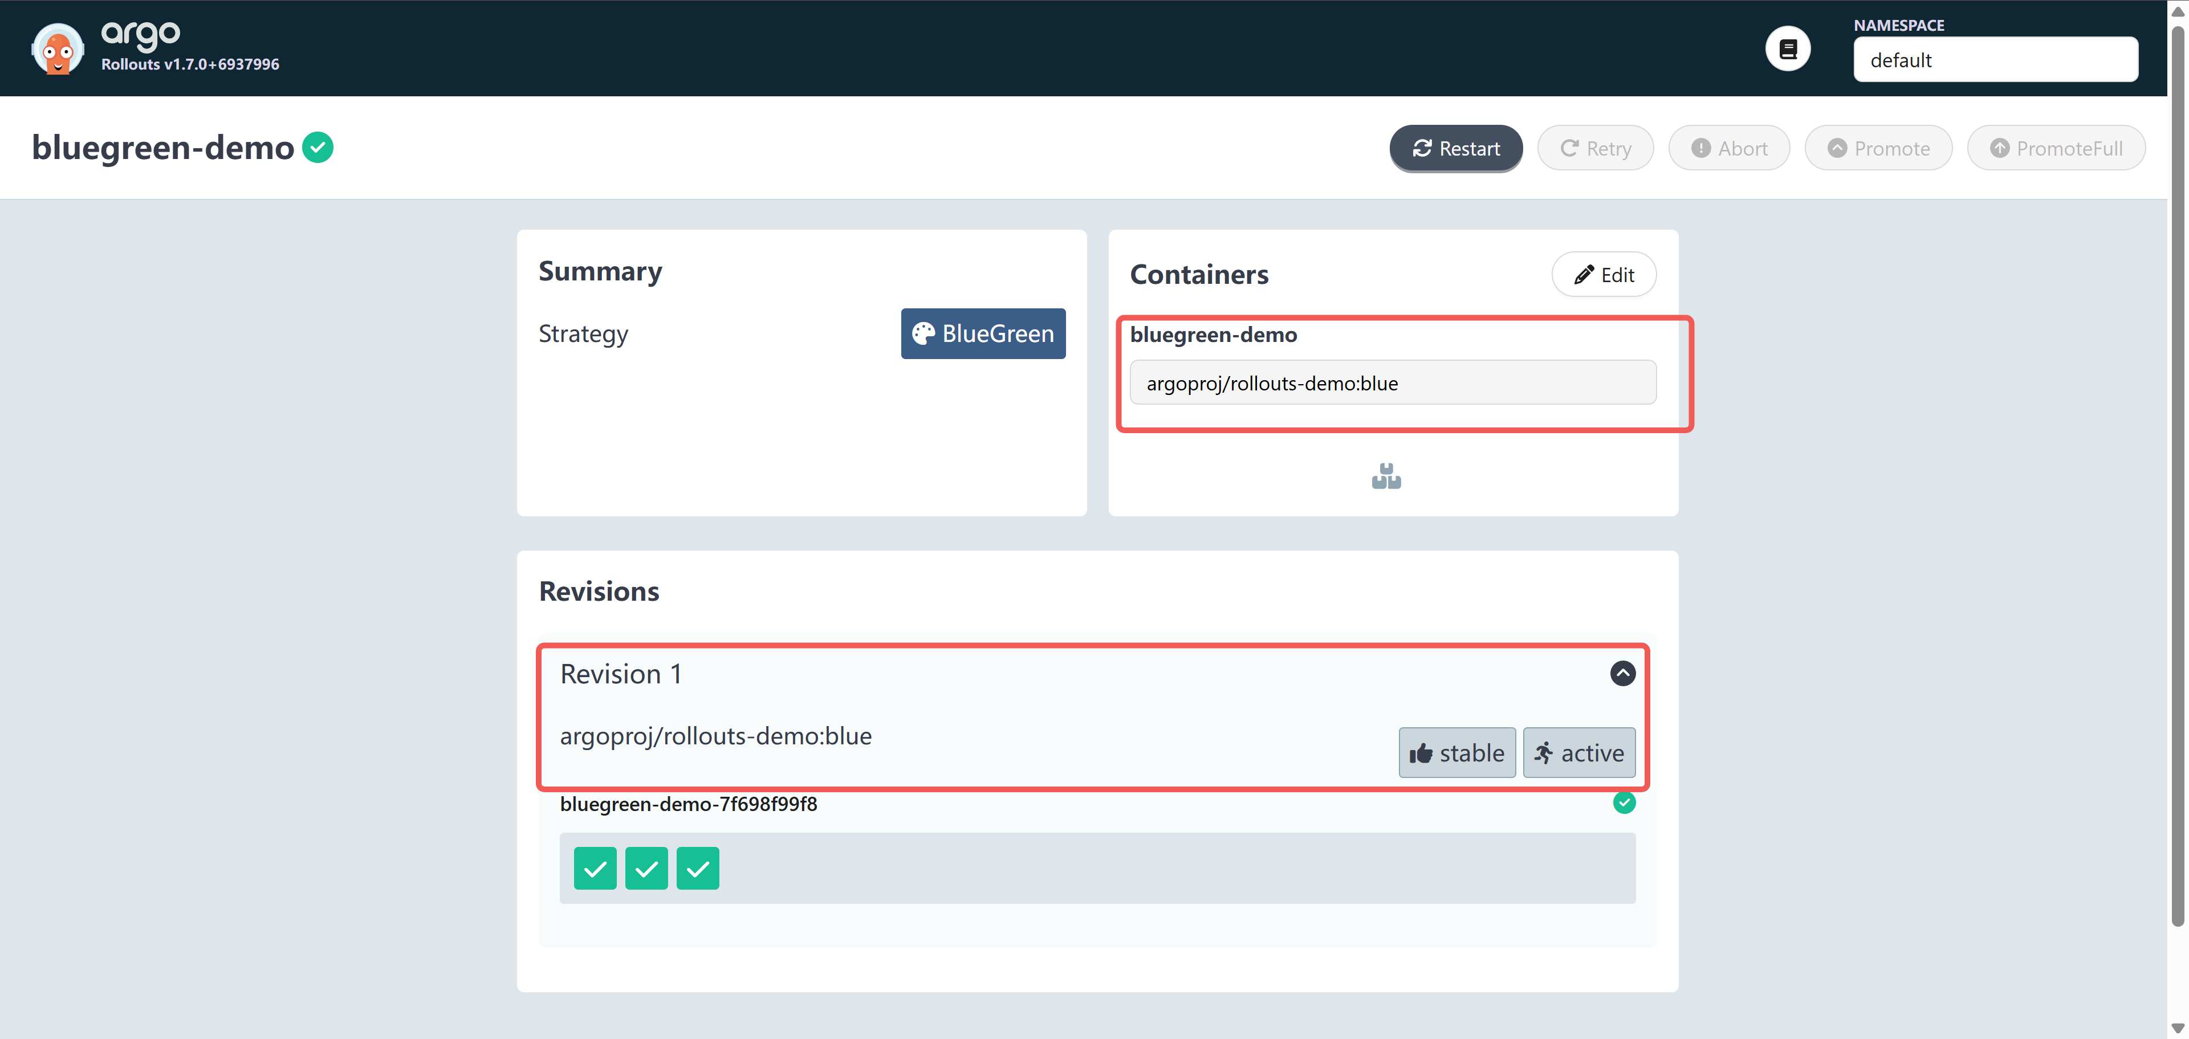Click the revision image text argoproj/rollouts-demo:blue
The image size is (2189, 1039).
715,736
